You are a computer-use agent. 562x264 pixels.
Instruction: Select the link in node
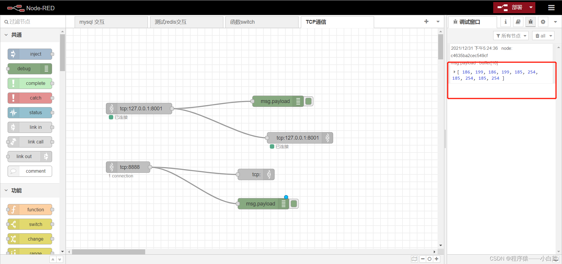30,127
